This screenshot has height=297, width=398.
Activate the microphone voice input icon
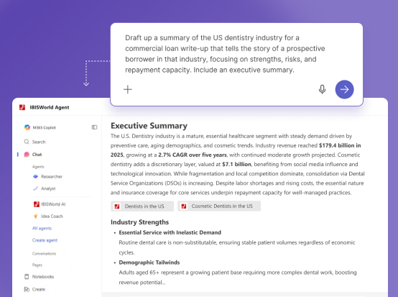tap(322, 89)
